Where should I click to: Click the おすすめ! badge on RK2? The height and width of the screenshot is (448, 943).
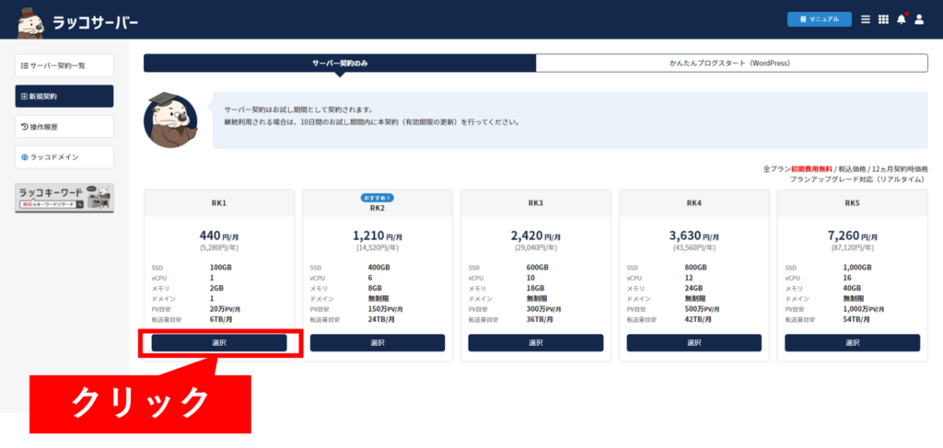[x=378, y=197]
